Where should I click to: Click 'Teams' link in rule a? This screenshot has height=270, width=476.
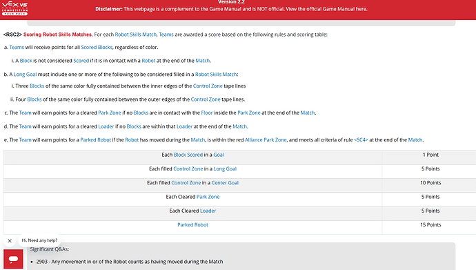(17, 48)
